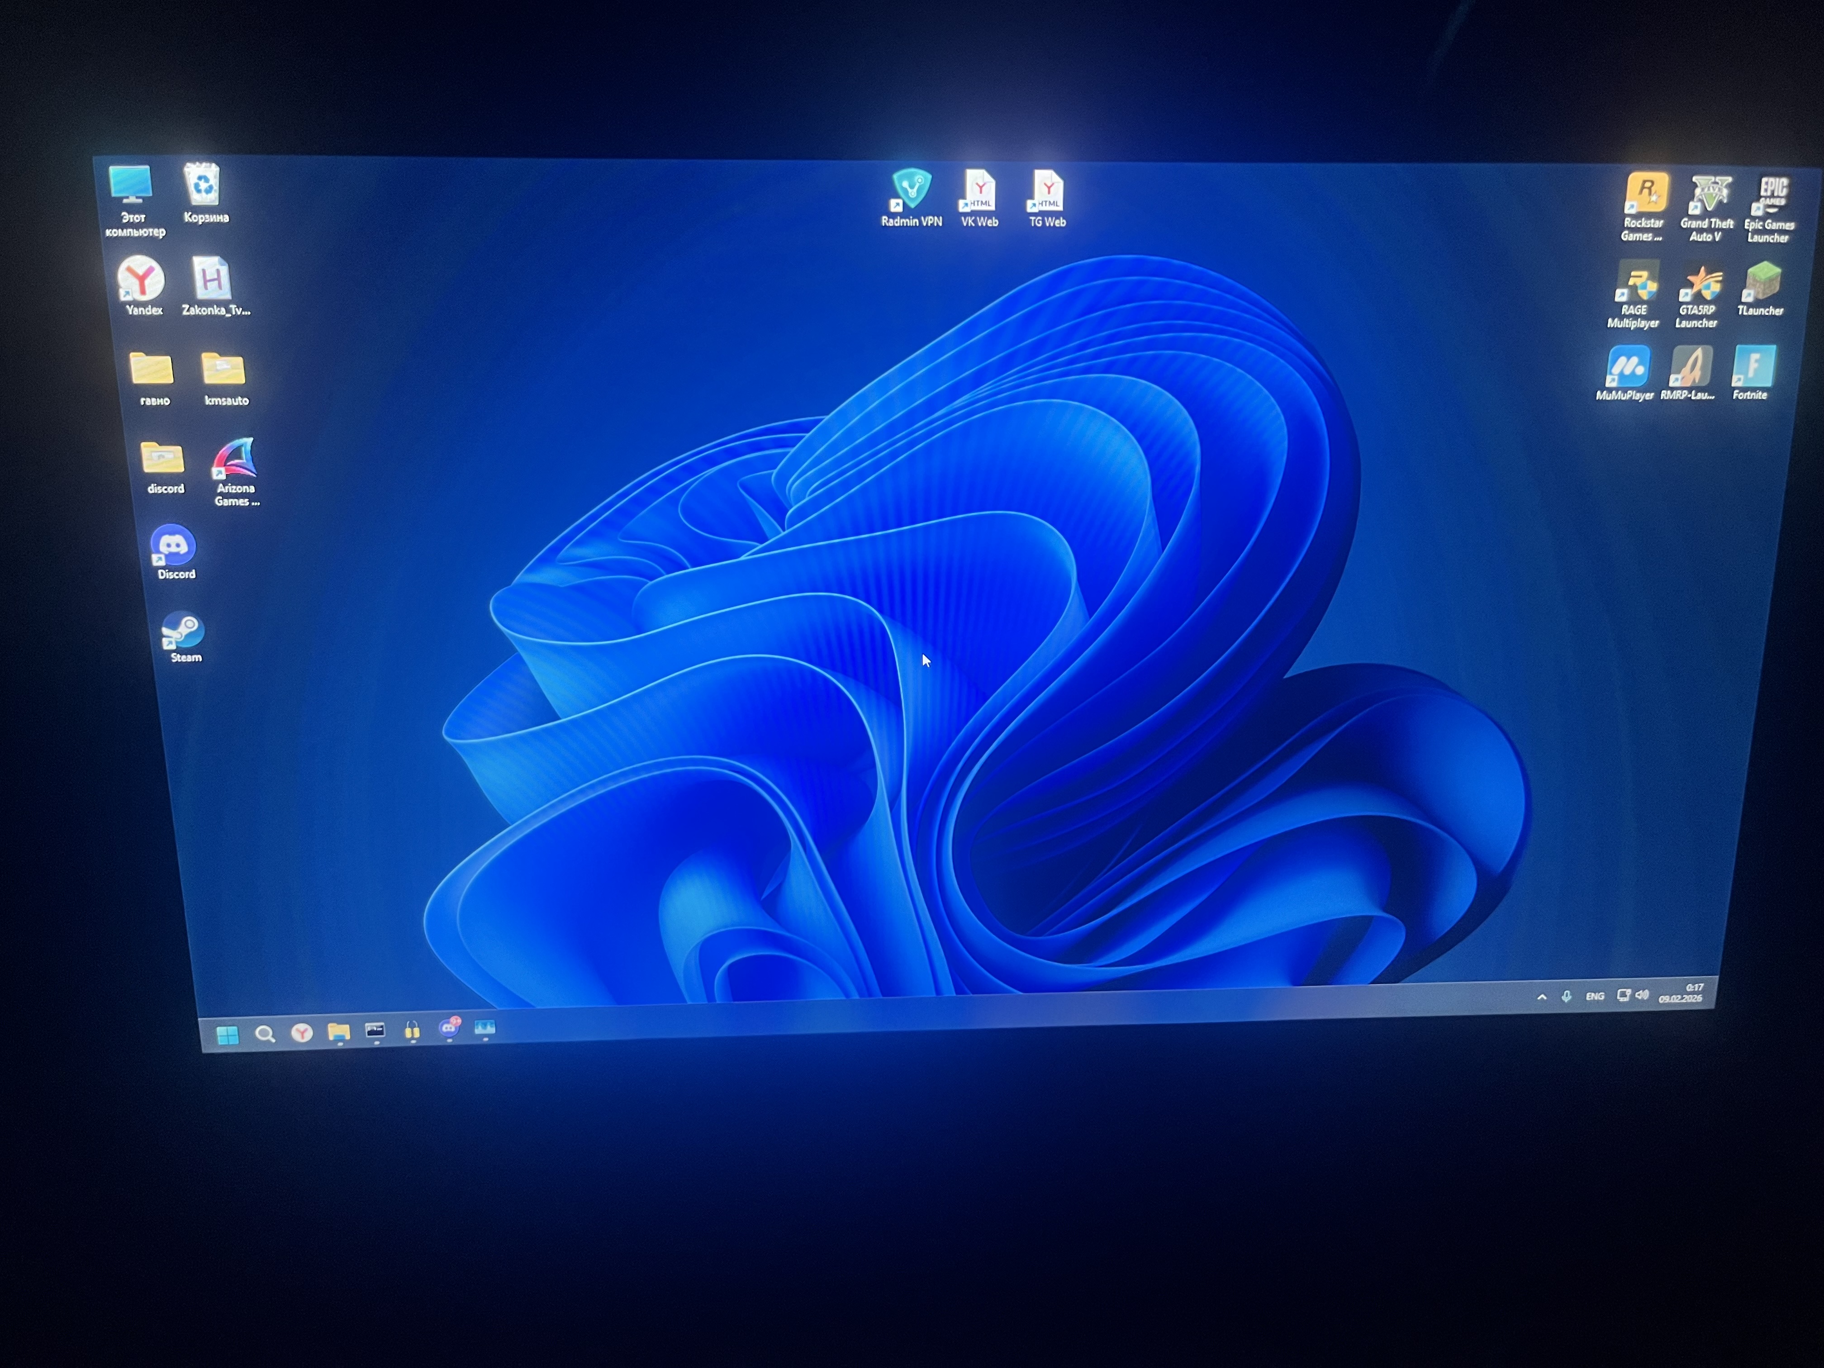
Task: Open the volume speaker tray icon
Action: (x=1642, y=994)
